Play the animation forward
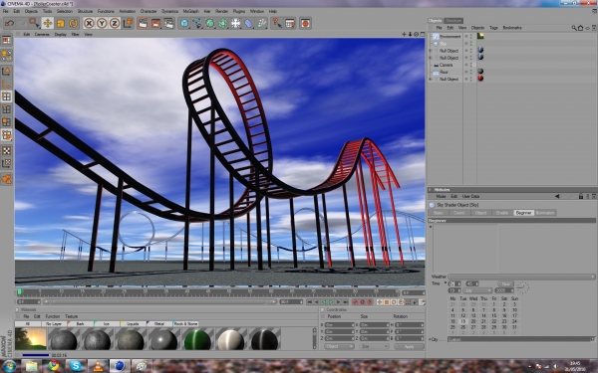 pos(332,302)
